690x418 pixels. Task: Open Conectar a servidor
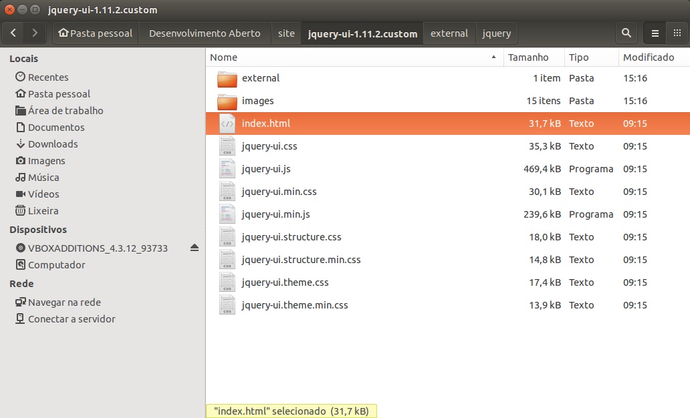pos(71,319)
